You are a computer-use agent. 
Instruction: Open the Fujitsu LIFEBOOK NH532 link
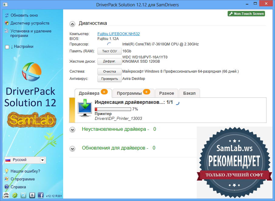pyautogui.click(x=118, y=34)
